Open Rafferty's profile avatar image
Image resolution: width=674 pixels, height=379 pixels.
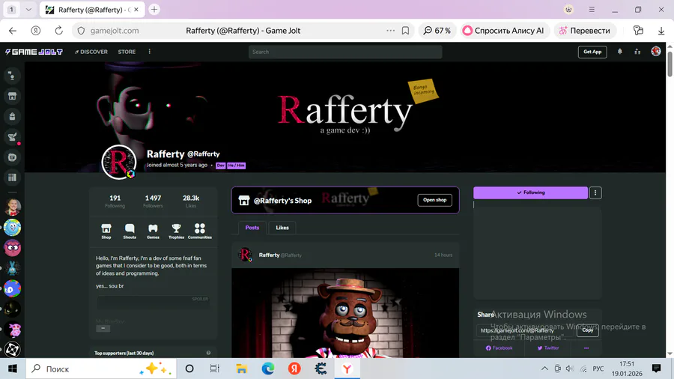tap(119, 162)
